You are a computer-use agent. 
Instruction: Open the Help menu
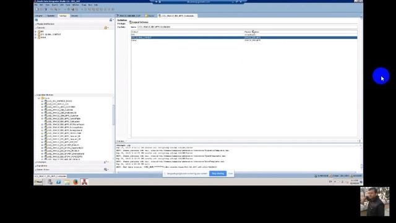pos(96,5)
